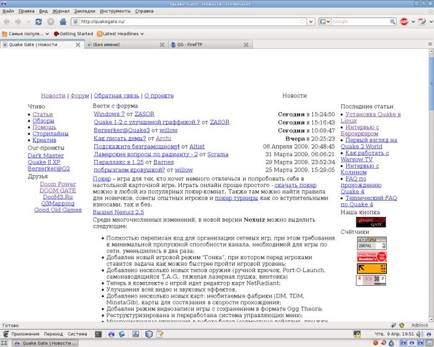Switch to the (Без имени) tab

pyautogui.click(x=126, y=45)
